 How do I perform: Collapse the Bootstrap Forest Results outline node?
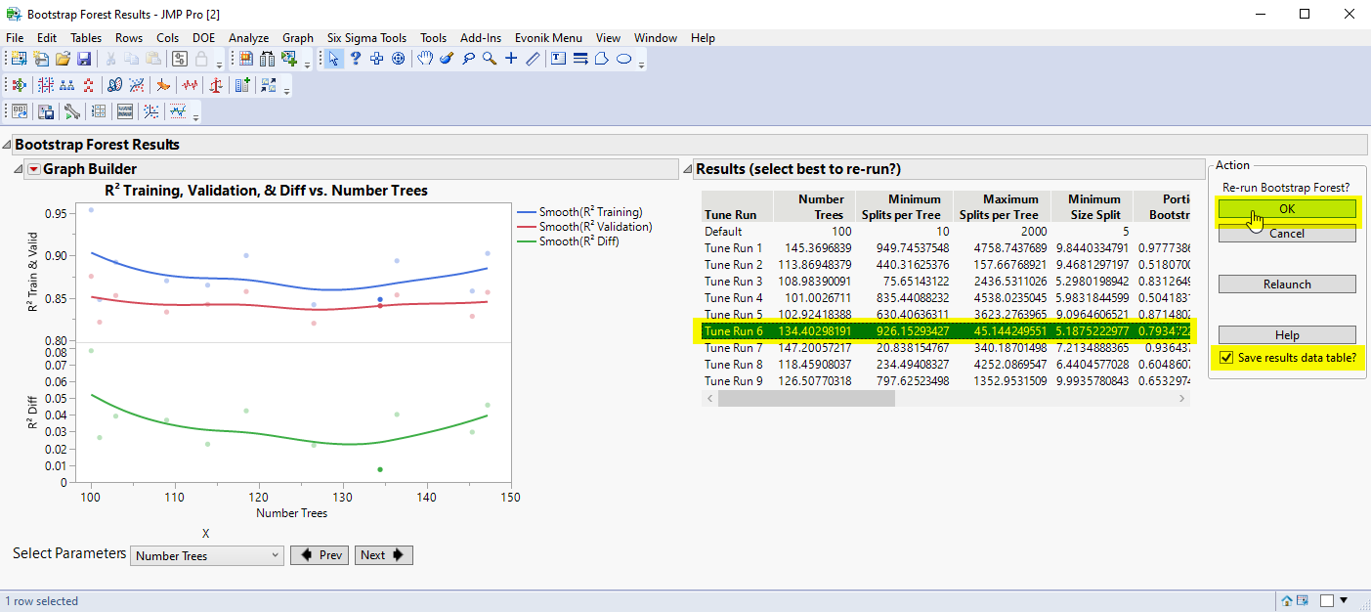point(8,144)
